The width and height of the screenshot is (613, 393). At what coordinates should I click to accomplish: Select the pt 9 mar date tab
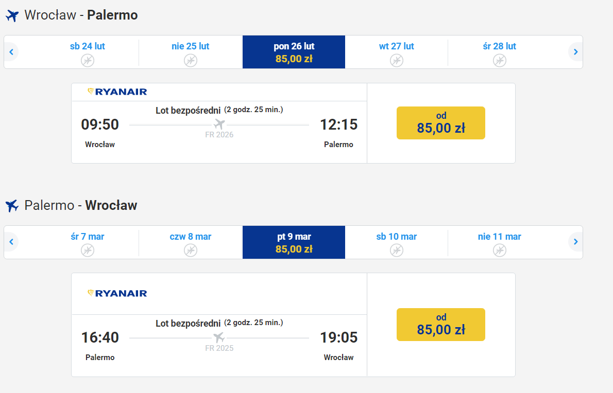click(294, 242)
